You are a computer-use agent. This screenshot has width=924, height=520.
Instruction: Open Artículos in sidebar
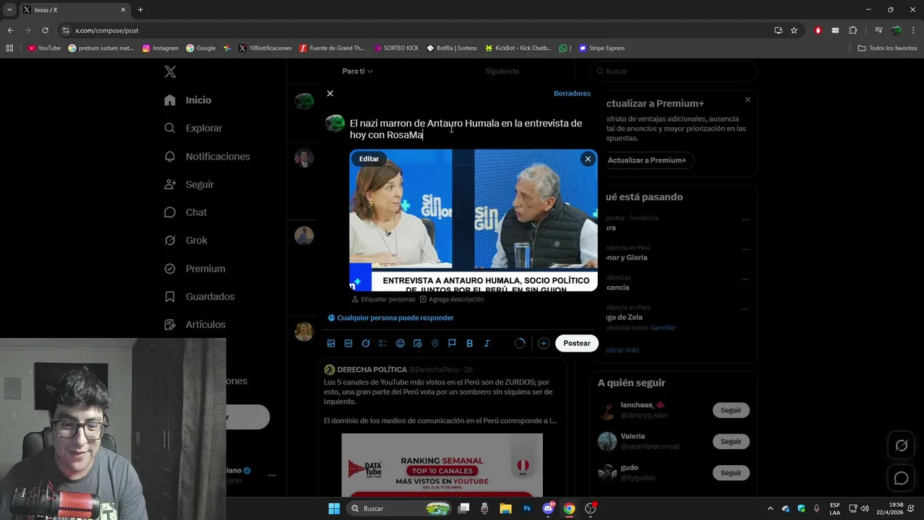pyautogui.click(x=195, y=325)
